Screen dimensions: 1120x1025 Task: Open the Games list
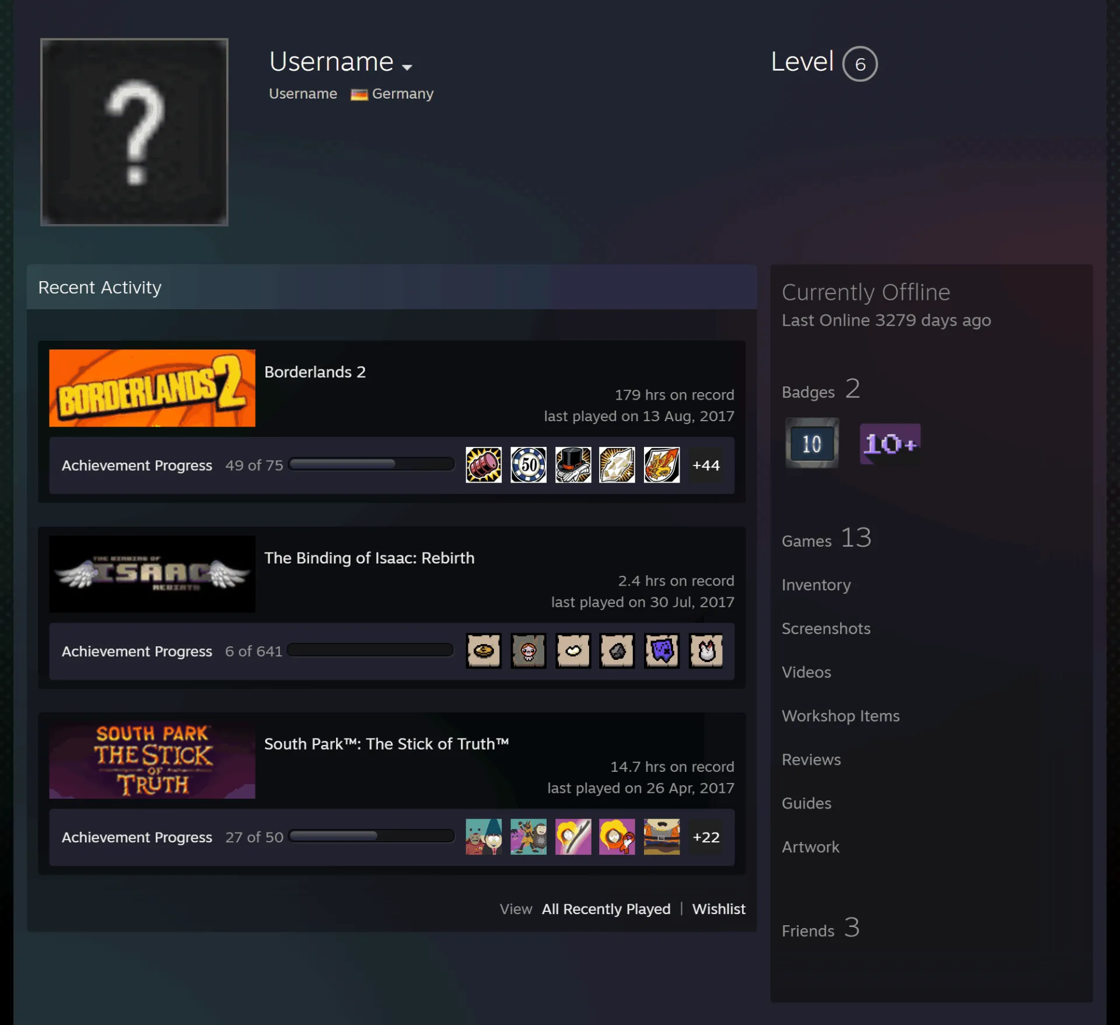click(826, 538)
